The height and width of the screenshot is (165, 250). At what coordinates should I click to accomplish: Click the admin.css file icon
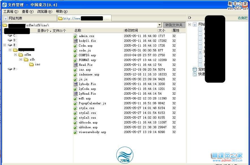(x=75, y=36)
